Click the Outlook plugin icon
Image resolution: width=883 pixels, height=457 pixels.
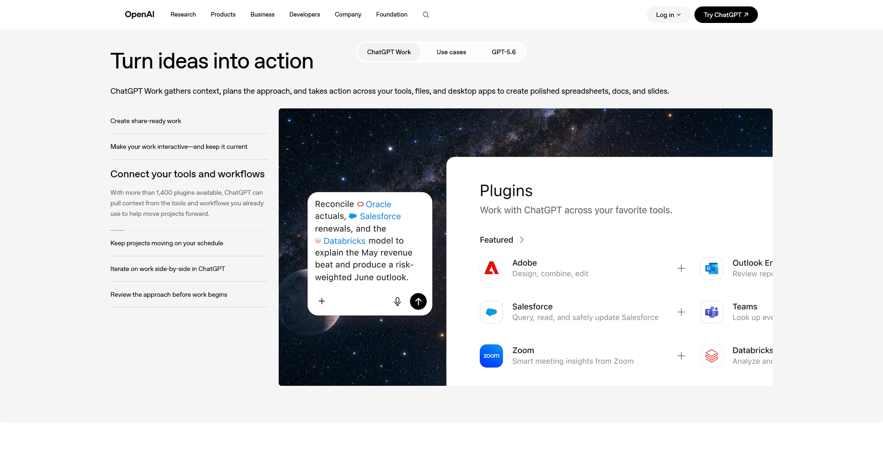point(711,268)
